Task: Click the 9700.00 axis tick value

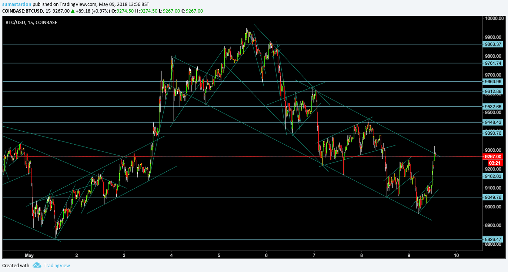Action: pos(493,75)
